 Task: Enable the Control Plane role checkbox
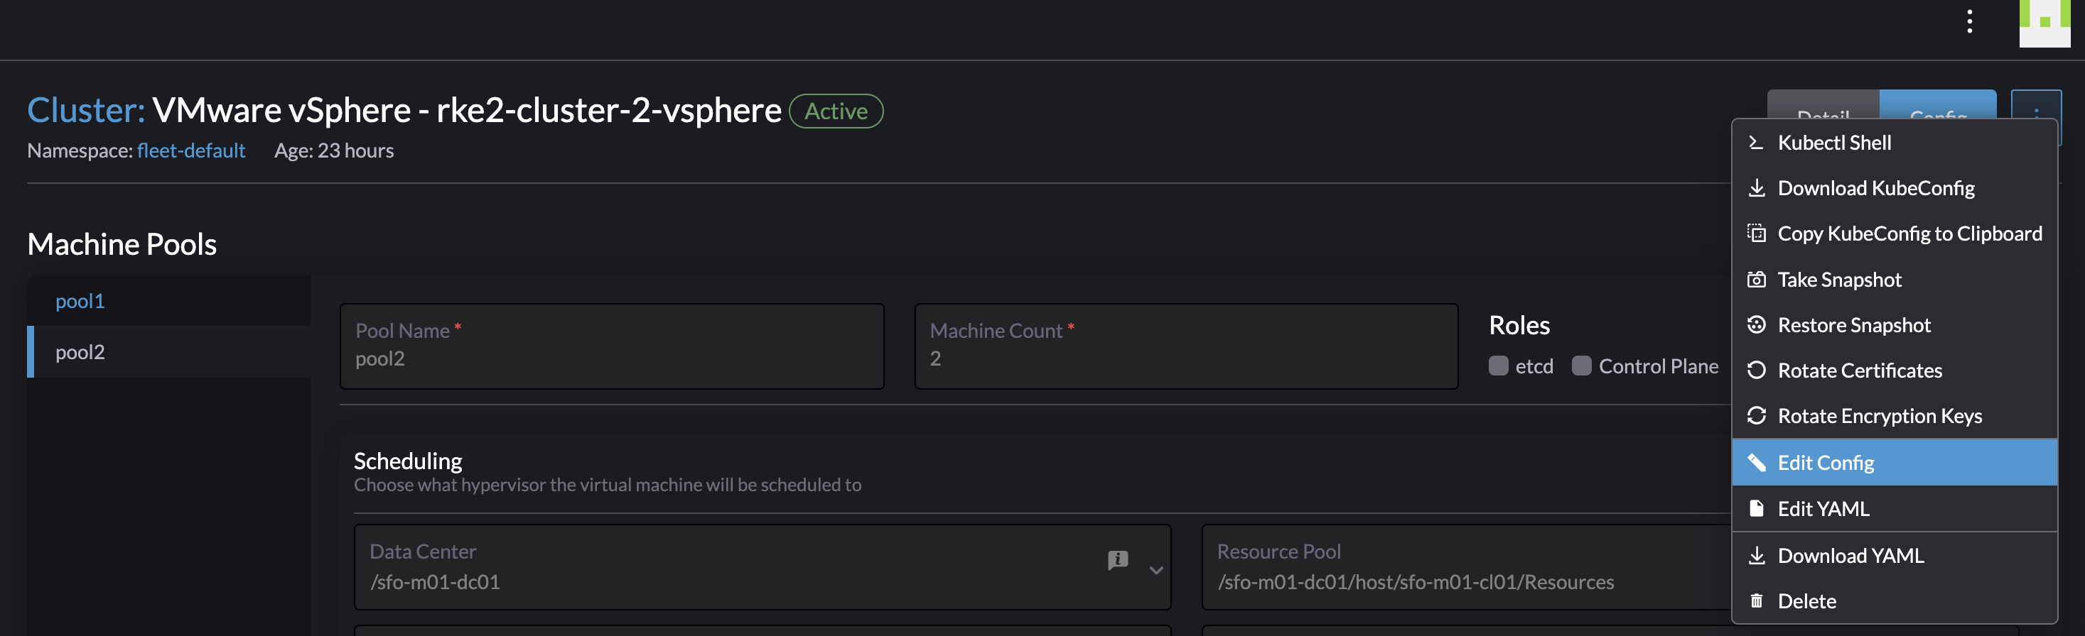[x=1580, y=366]
